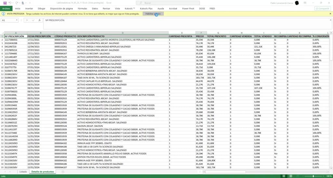Click the Insert Function fx icon
This screenshot has height=178, width=333.
click(x=39, y=20)
